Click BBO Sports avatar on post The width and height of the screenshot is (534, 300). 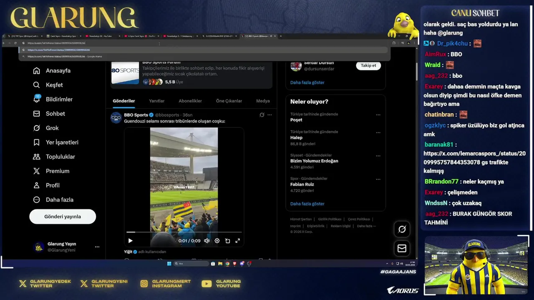pyautogui.click(x=116, y=117)
